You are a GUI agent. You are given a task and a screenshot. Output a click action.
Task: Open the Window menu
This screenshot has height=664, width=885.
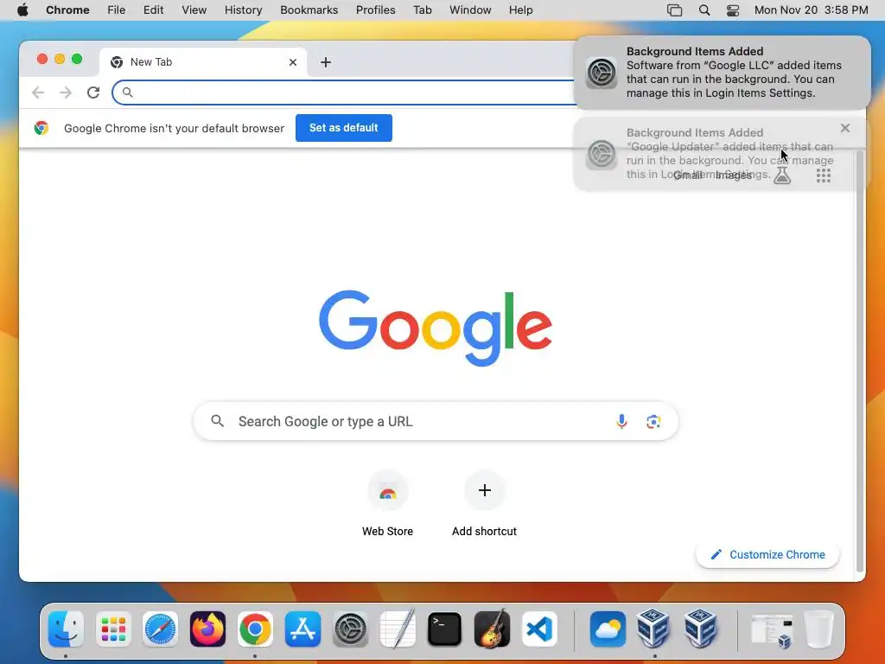click(x=470, y=10)
